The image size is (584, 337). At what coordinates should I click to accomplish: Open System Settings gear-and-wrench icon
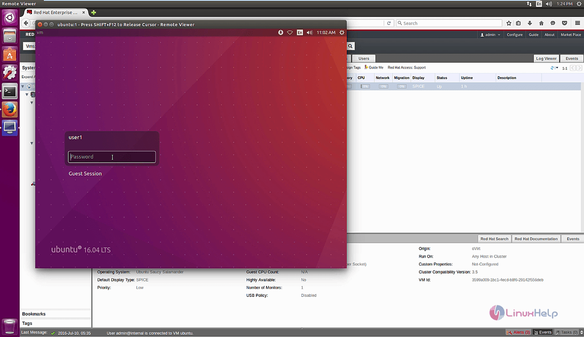[x=10, y=73]
